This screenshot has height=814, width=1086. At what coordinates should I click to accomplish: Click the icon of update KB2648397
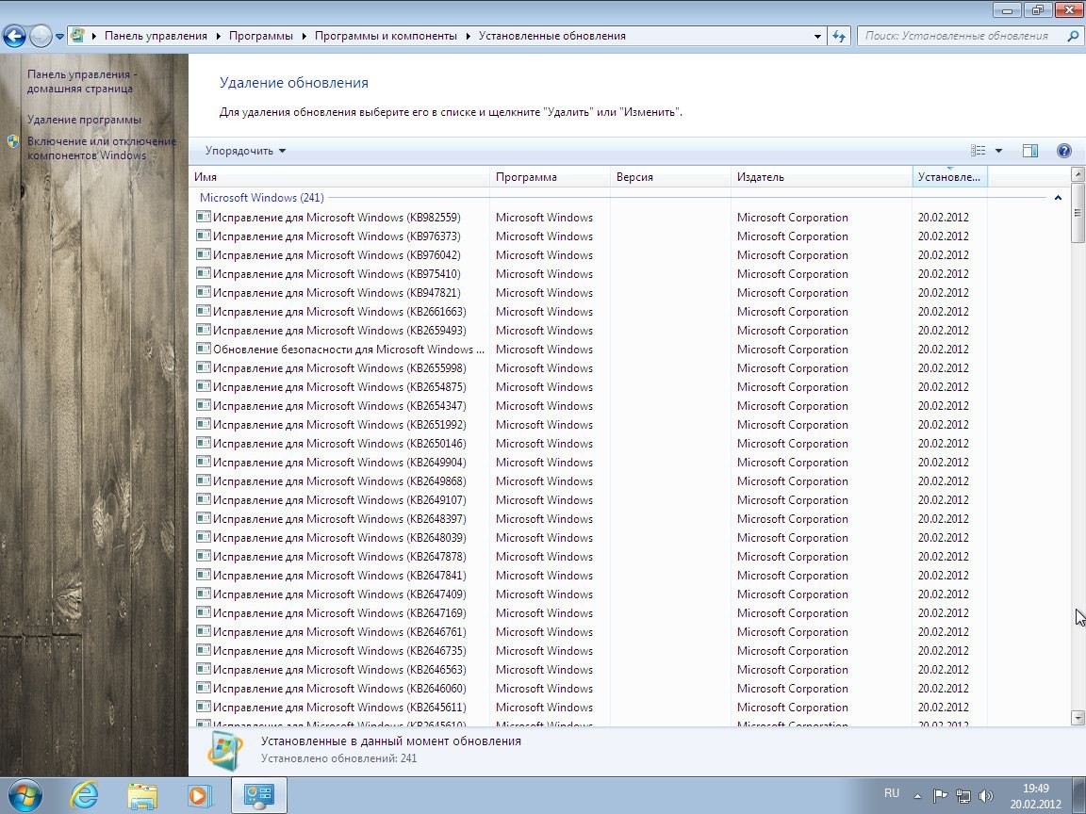[x=203, y=518]
